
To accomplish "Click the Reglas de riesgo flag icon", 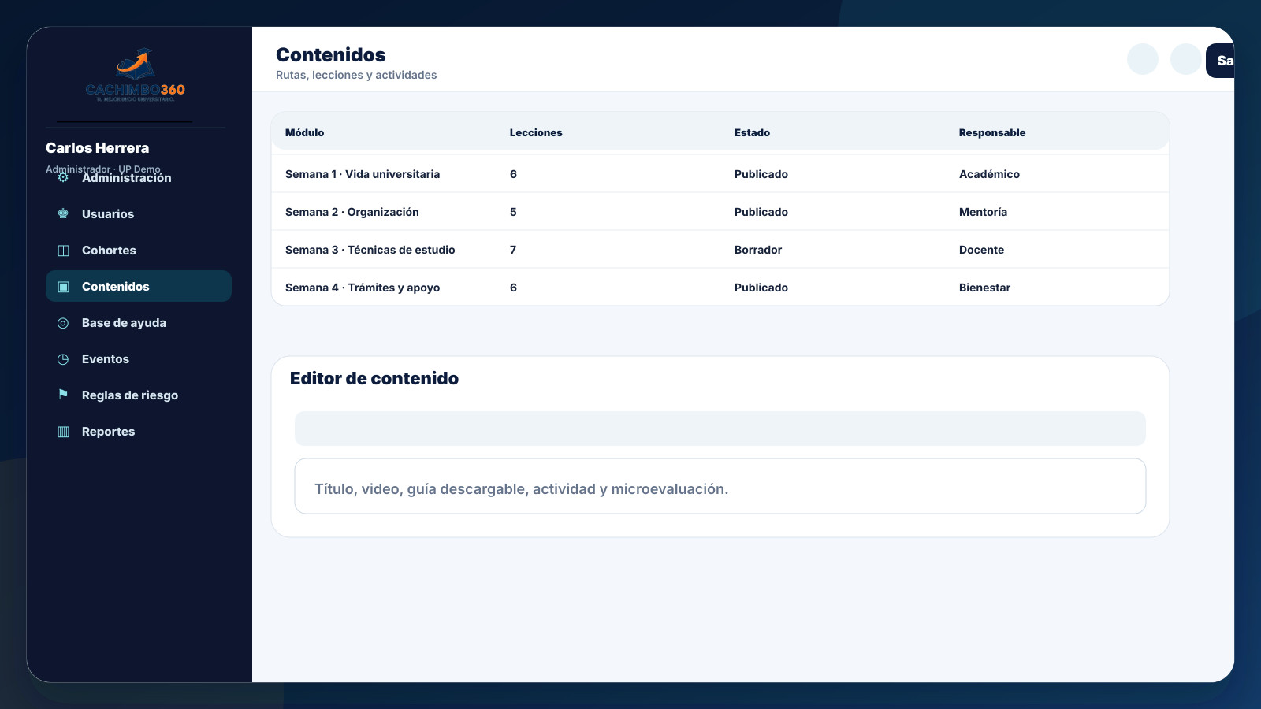I will tap(63, 395).
